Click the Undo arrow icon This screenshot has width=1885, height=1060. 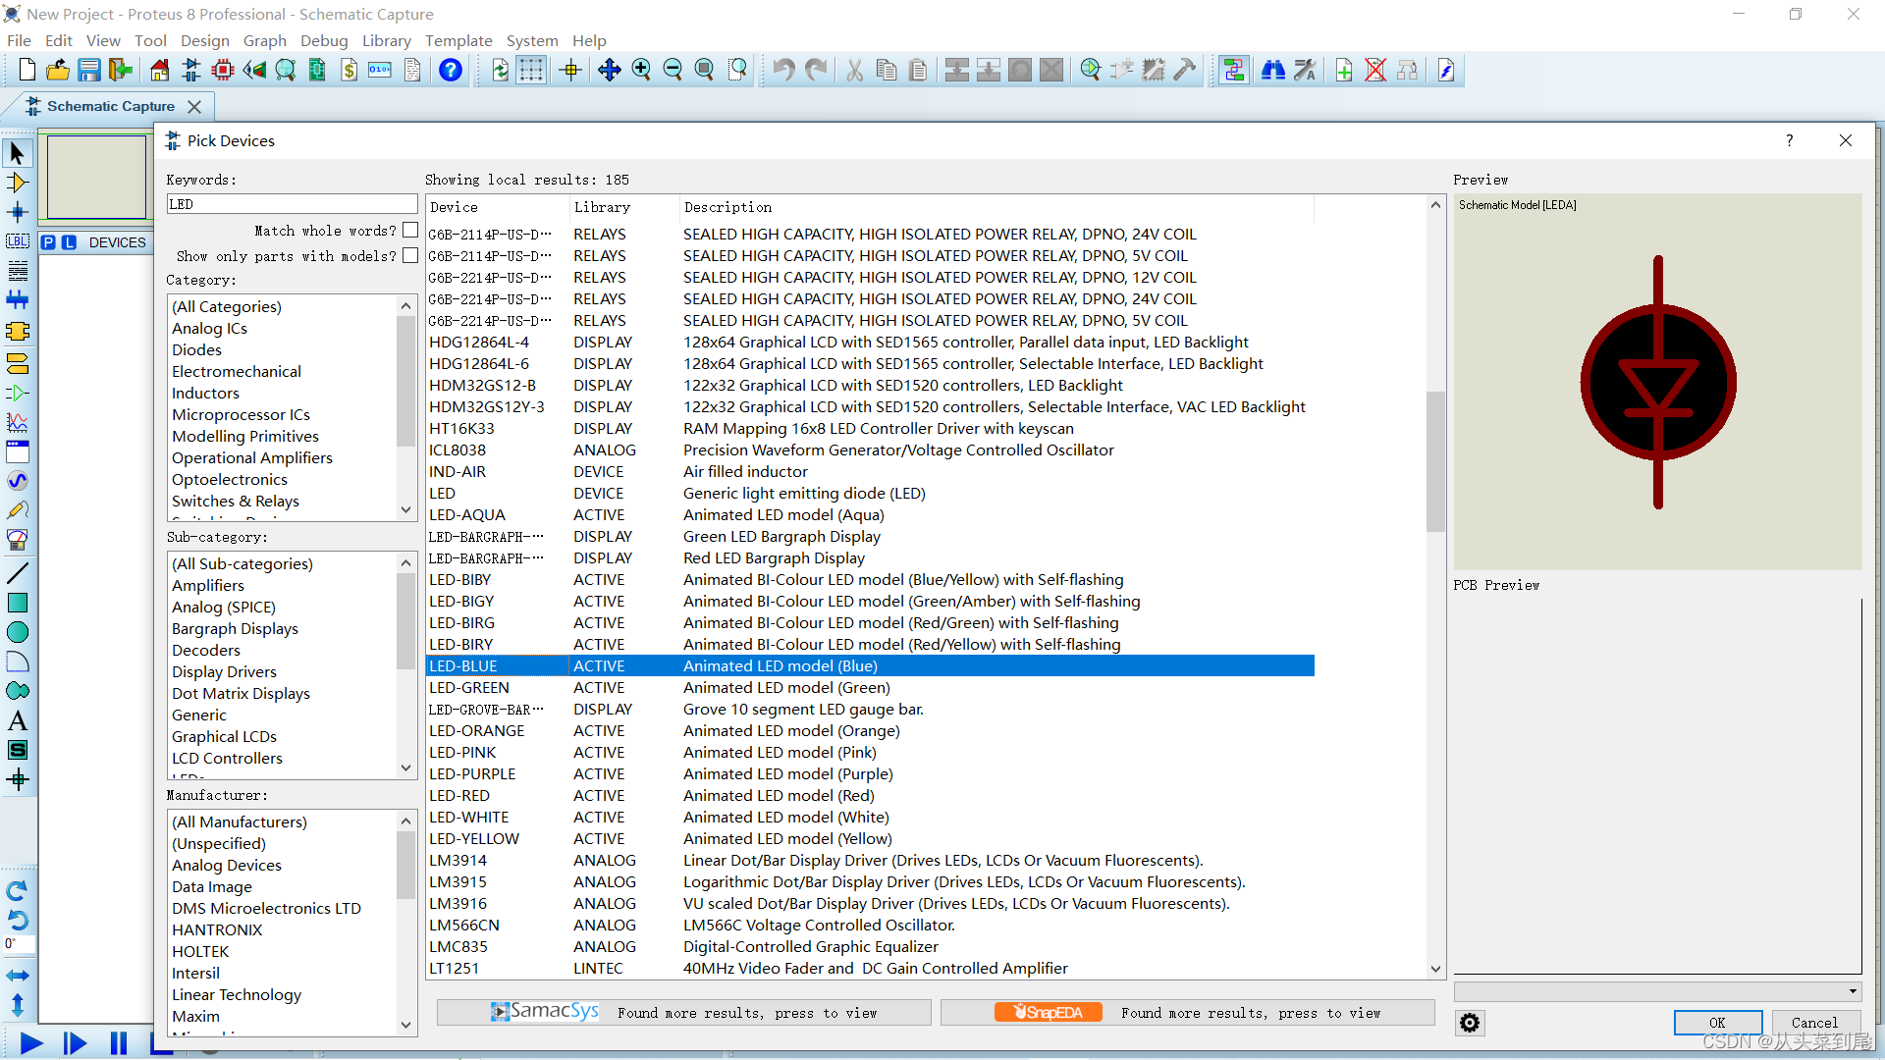point(782,70)
